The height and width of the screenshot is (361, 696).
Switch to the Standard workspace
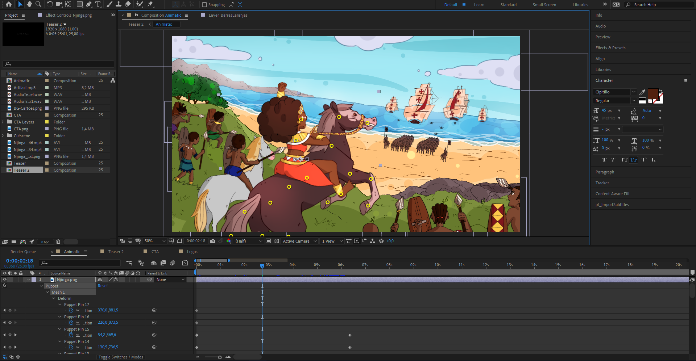[508, 5]
